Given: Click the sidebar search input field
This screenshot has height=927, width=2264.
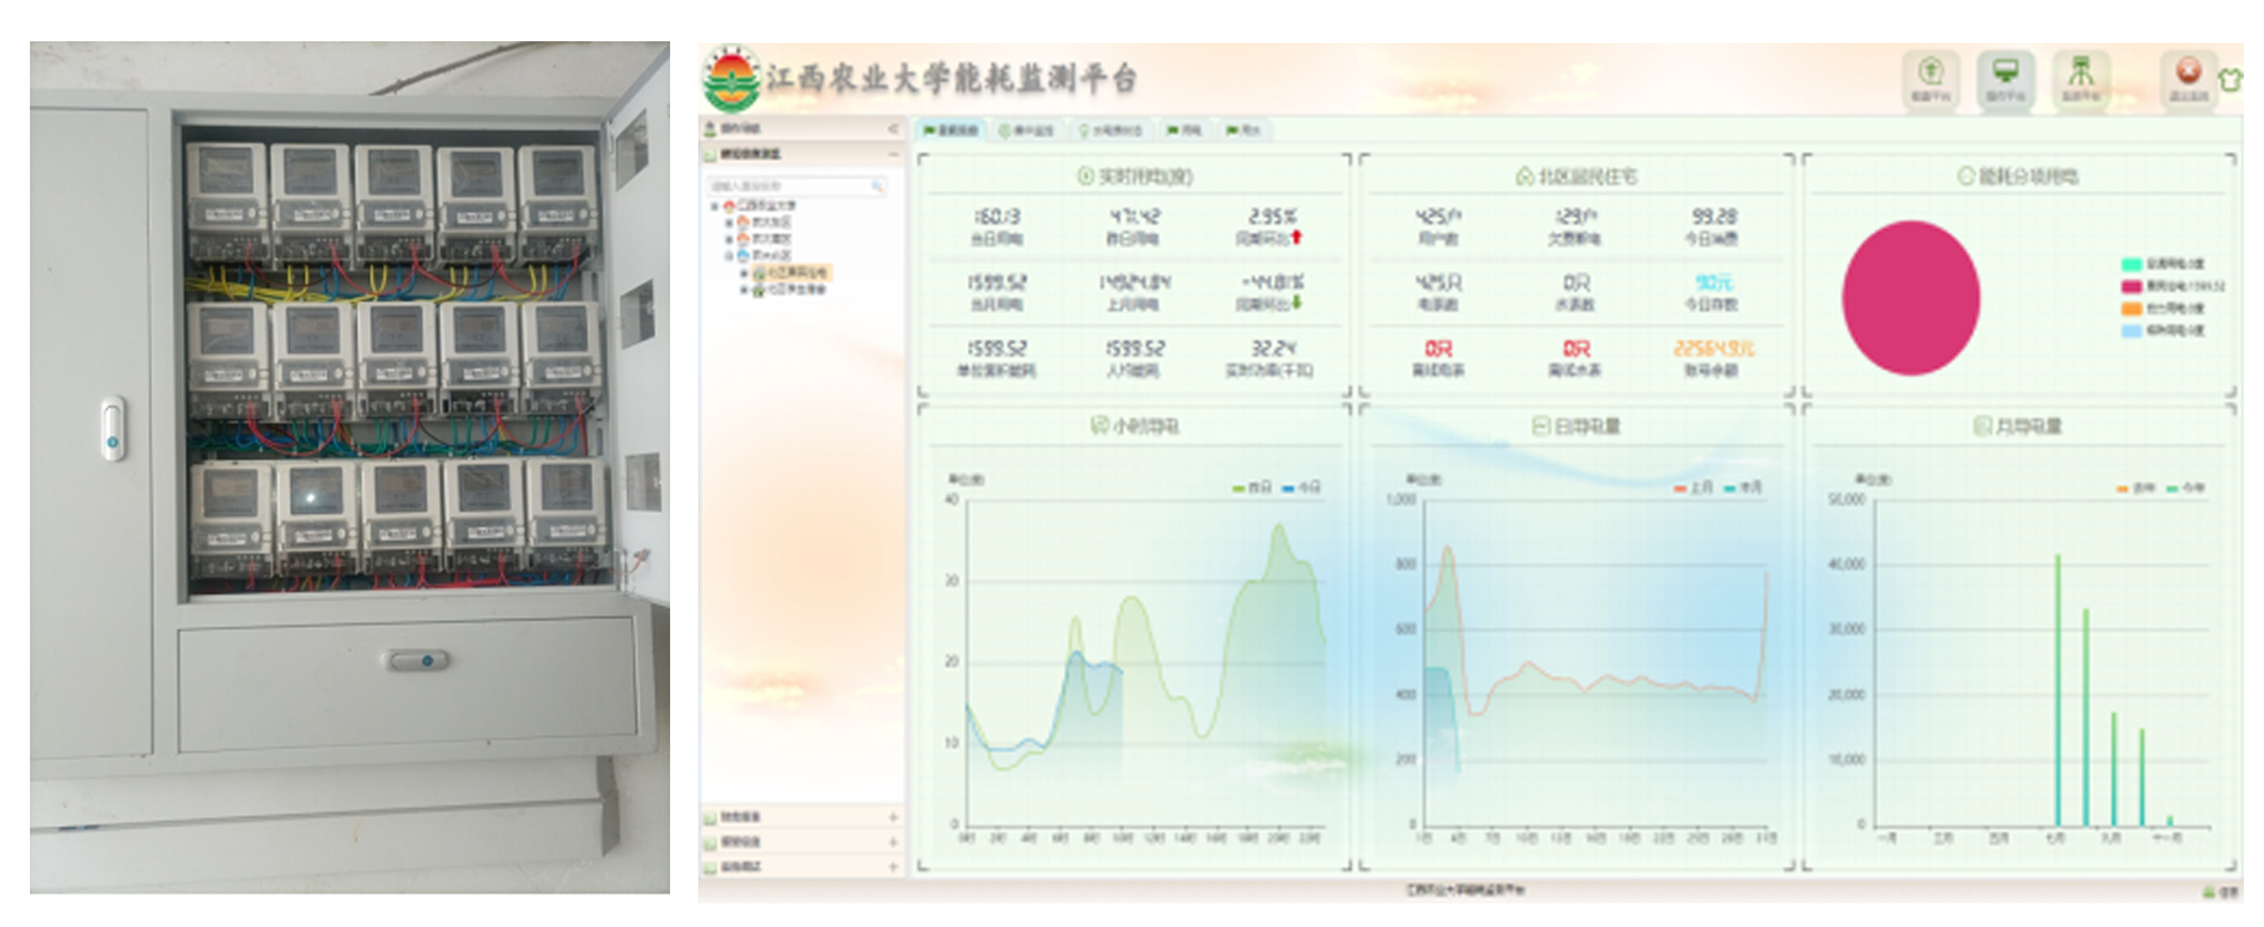Looking at the screenshot, I should [787, 186].
